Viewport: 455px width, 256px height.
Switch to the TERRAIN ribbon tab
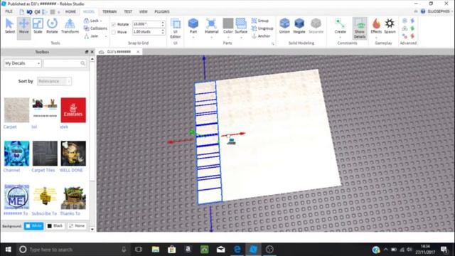pos(109,11)
